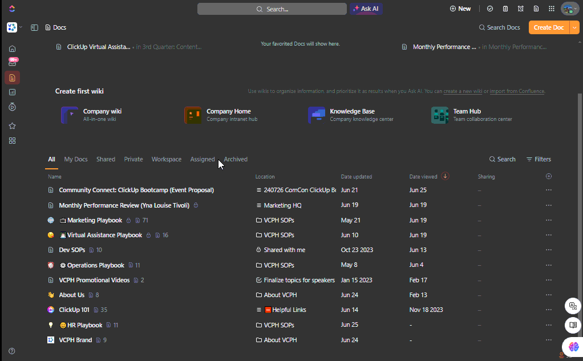Click the Ask AI button
583x361 pixels.
click(x=366, y=9)
